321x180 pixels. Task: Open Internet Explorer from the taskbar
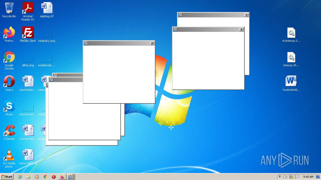coord(20,177)
